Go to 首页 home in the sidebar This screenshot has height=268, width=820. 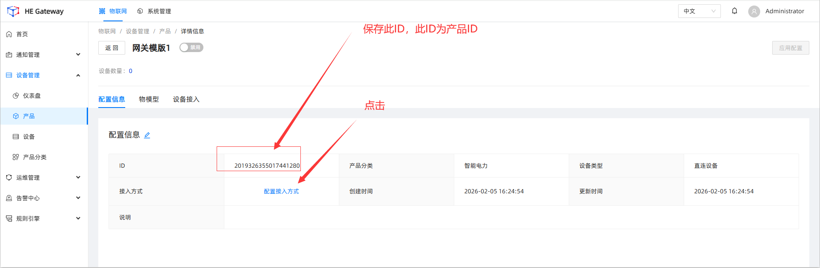click(x=22, y=34)
